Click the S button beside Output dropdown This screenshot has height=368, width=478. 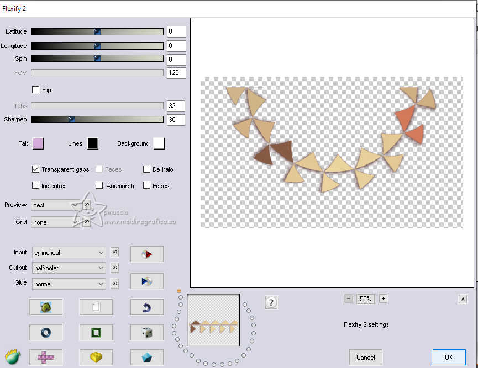tap(114, 268)
